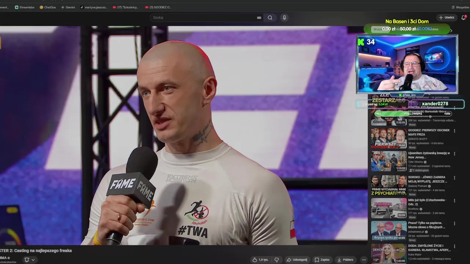
Task: Open the martyna.jaszczo TikTok bookmark
Action: pyautogui.click(x=94, y=7)
